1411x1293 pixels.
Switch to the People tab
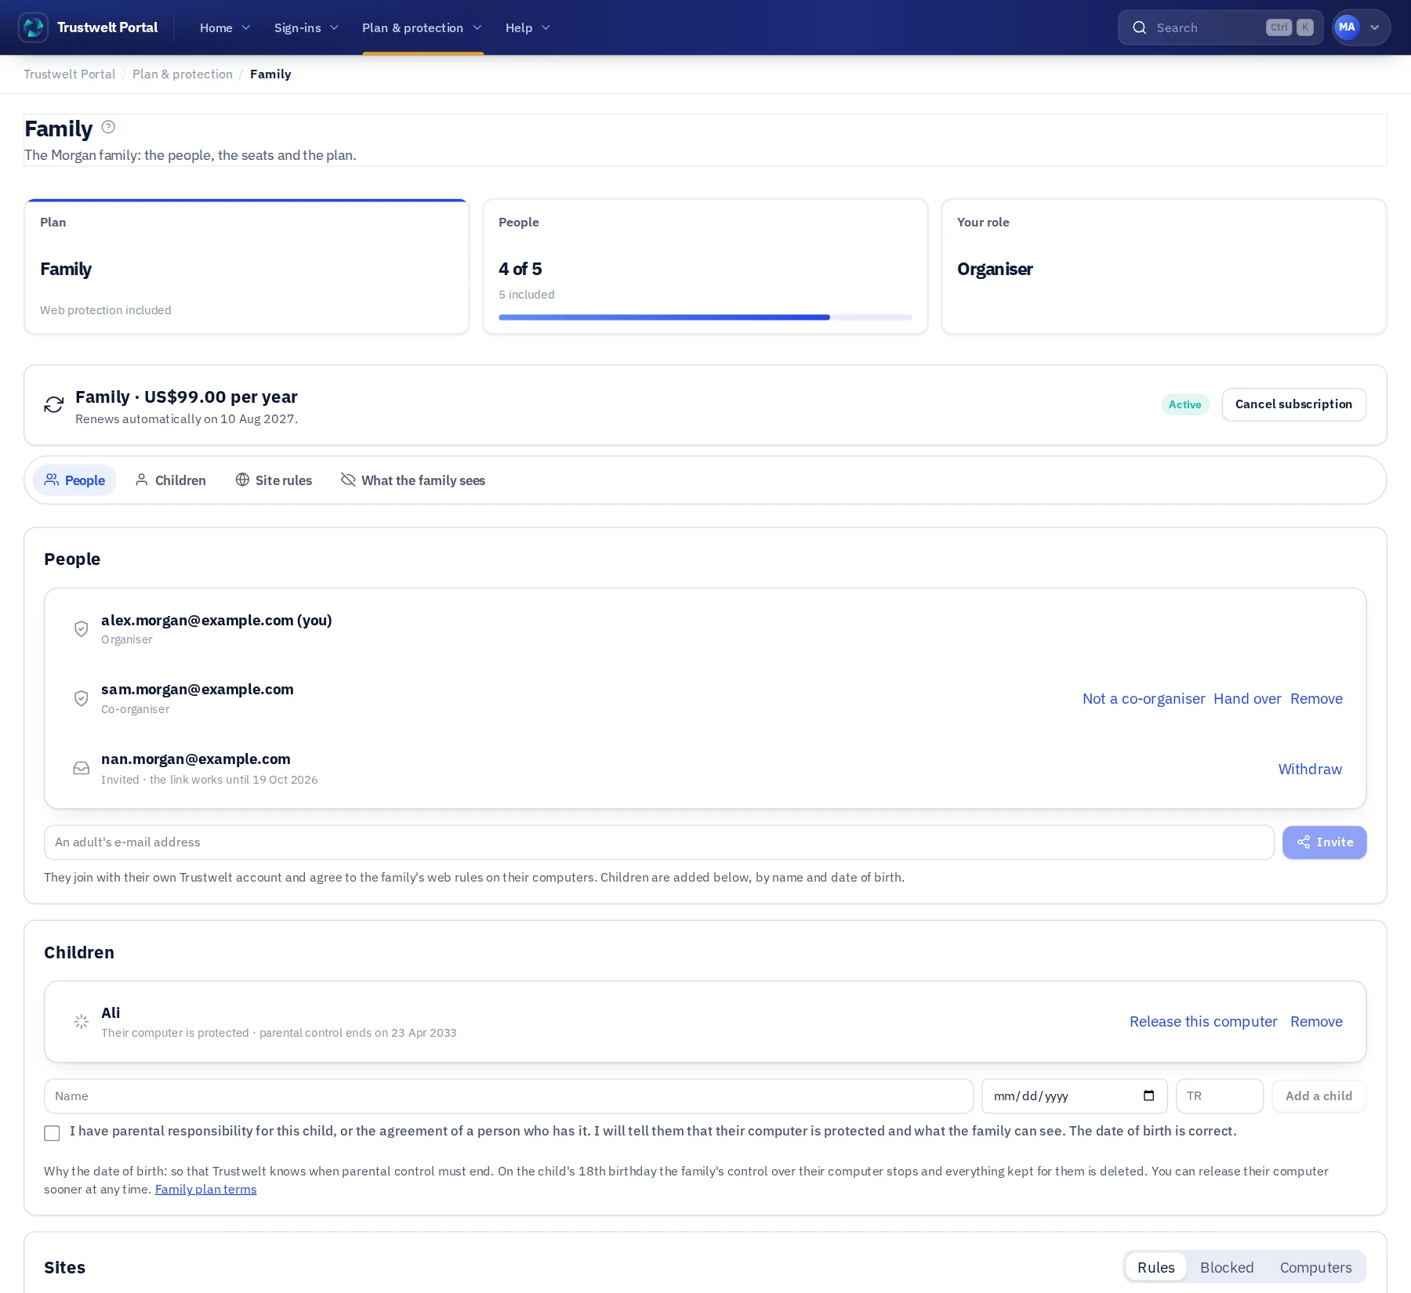coord(74,480)
